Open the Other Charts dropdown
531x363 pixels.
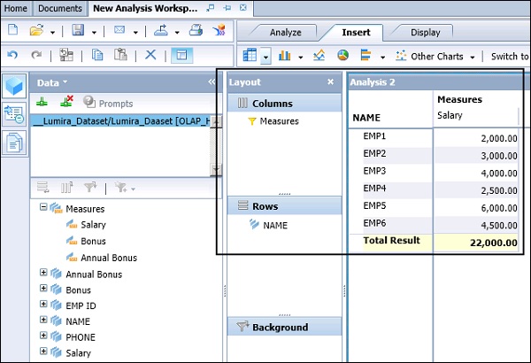point(439,57)
